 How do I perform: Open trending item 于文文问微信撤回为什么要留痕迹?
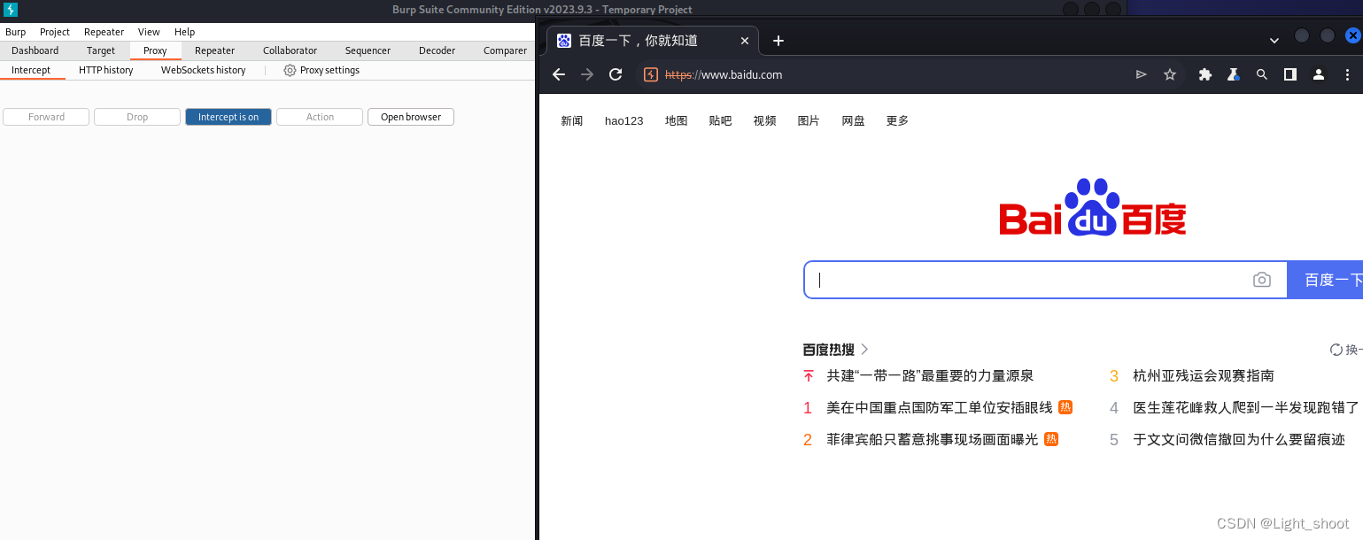pos(1239,439)
